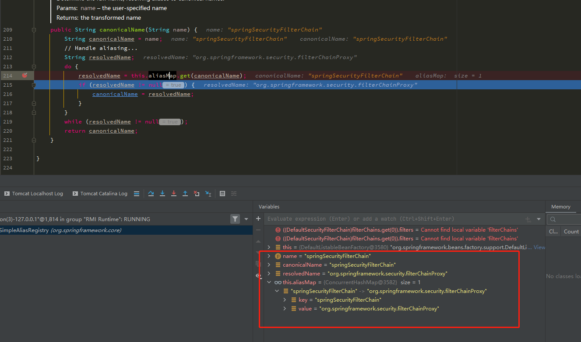Click the View link on 'this' row
Image resolution: width=581 pixels, height=342 pixels.
pos(539,247)
